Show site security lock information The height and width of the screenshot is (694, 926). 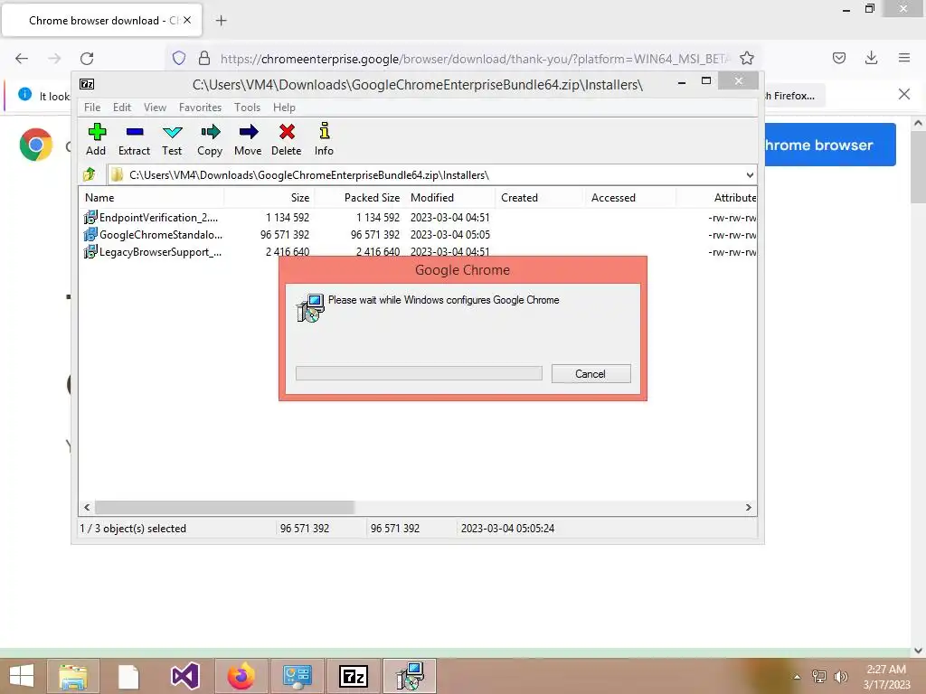204,58
